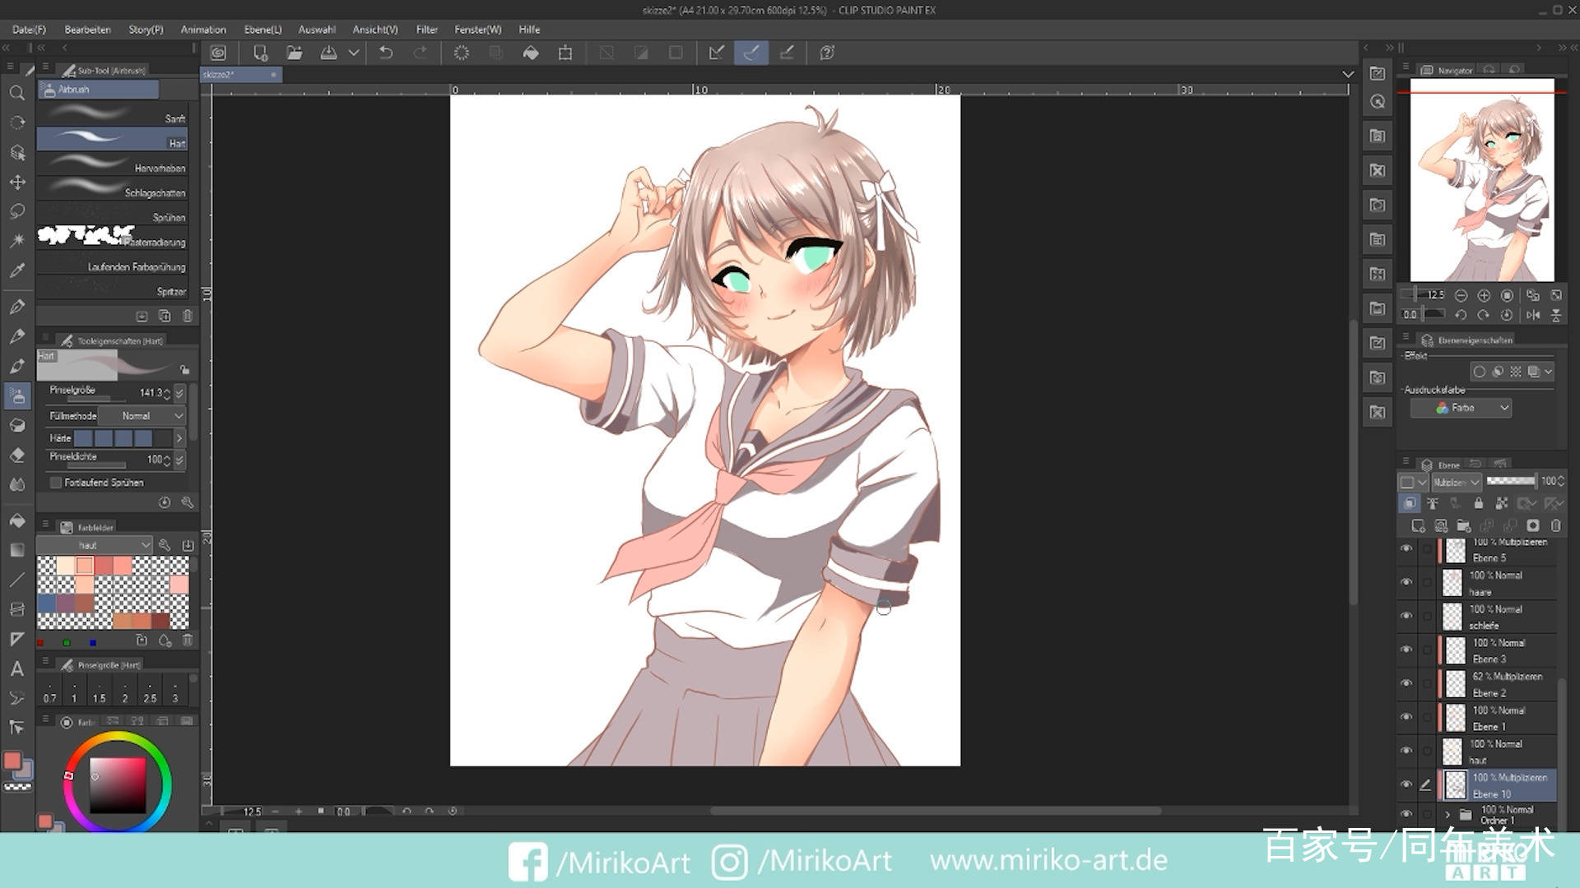Image resolution: width=1580 pixels, height=888 pixels.
Task: Open save options dropdown arrow
Action: [354, 53]
